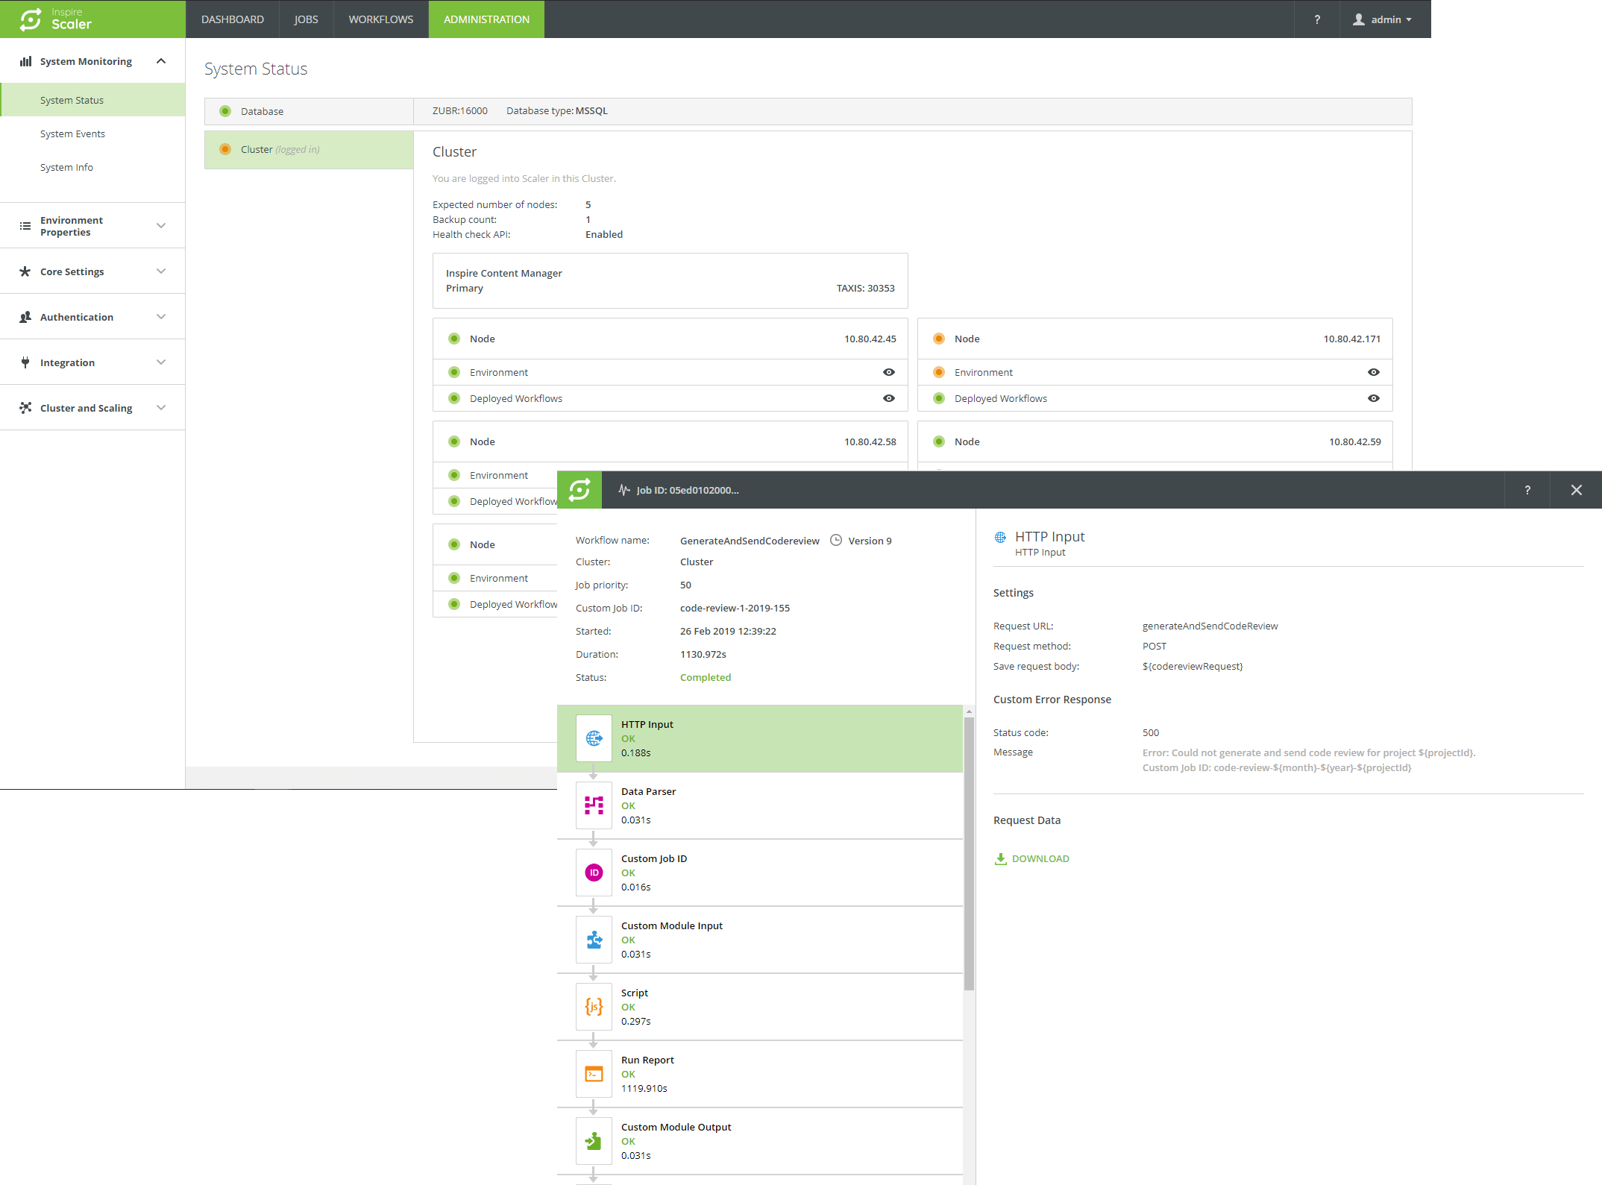
Task: Click Authentication user icon
Action: pyautogui.click(x=25, y=317)
